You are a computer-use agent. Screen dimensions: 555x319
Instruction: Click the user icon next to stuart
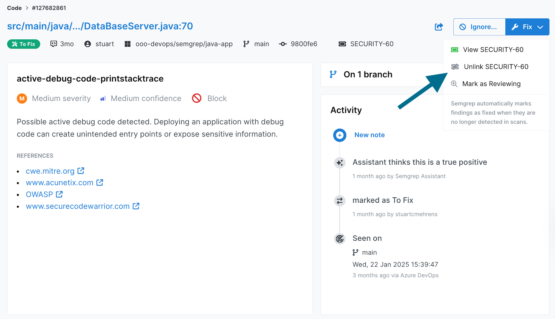(x=87, y=44)
